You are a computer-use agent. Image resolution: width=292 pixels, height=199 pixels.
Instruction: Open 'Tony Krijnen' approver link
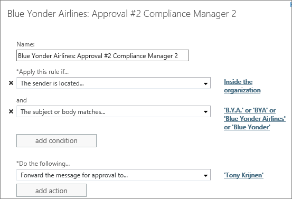pyautogui.click(x=243, y=175)
